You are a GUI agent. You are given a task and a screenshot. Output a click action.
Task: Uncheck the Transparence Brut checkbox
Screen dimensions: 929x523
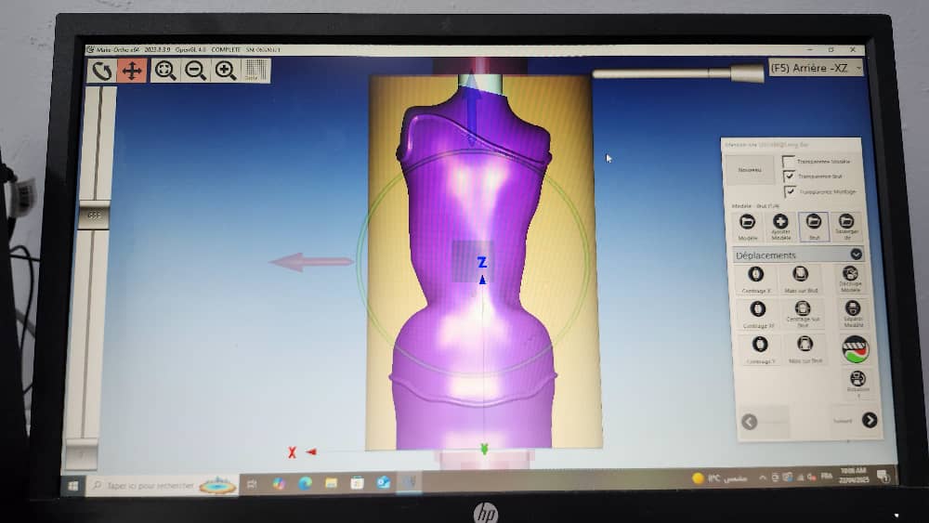tap(790, 177)
